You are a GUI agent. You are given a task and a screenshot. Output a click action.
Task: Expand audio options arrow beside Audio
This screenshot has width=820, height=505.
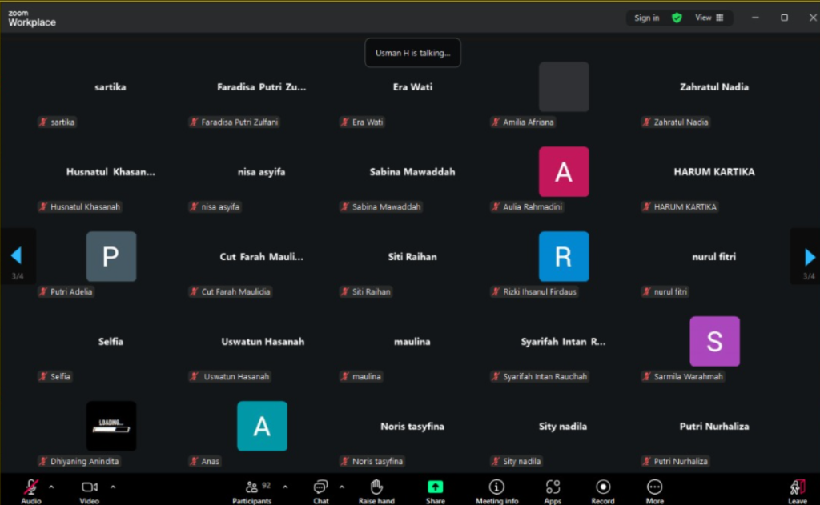[51, 487]
